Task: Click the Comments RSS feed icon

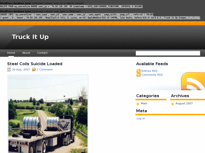Action: (x=138, y=75)
